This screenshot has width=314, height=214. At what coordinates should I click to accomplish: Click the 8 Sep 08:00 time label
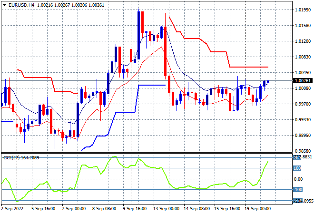click(x=104, y=209)
